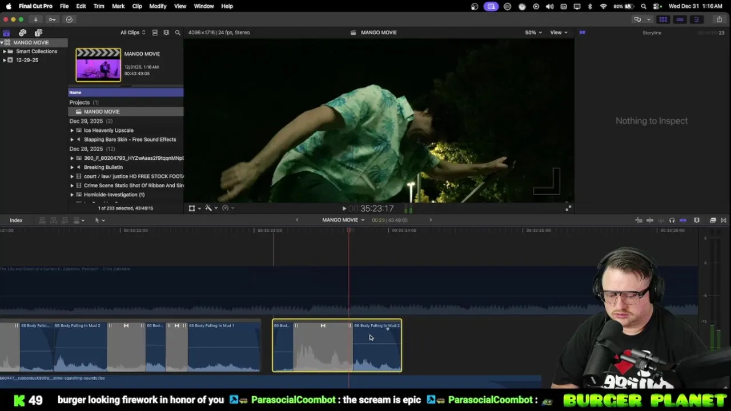Image resolution: width=731 pixels, height=411 pixels.
Task: Select the MANGO MOVIE project thumbnail
Action: 98,65
